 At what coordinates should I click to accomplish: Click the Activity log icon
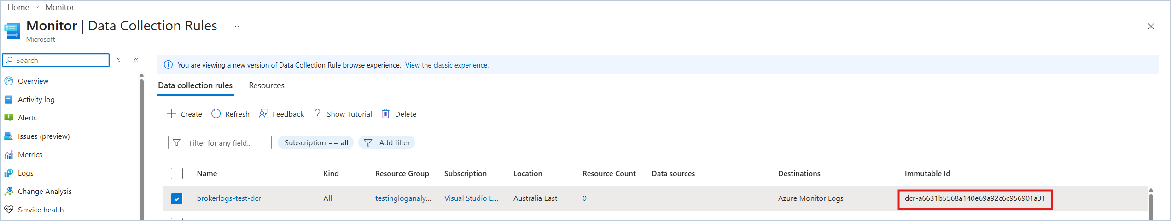pyautogui.click(x=9, y=99)
